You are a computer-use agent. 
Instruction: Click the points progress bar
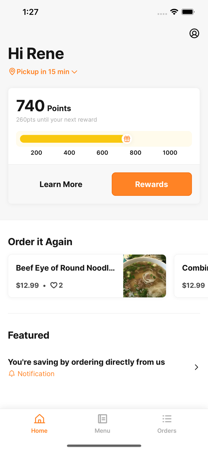pos(90,139)
